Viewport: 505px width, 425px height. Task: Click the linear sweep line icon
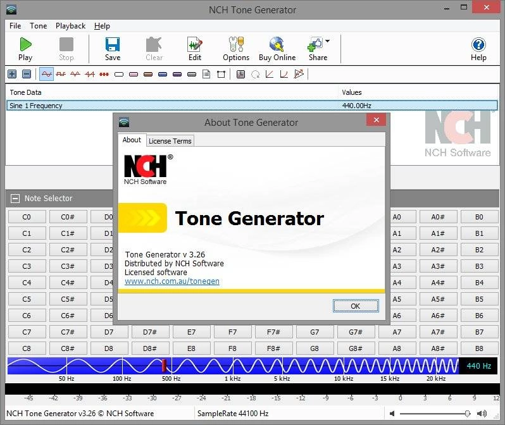tap(270, 75)
